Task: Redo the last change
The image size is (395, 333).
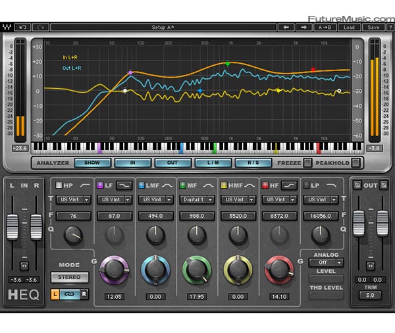Action: pyautogui.click(x=41, y=27)
